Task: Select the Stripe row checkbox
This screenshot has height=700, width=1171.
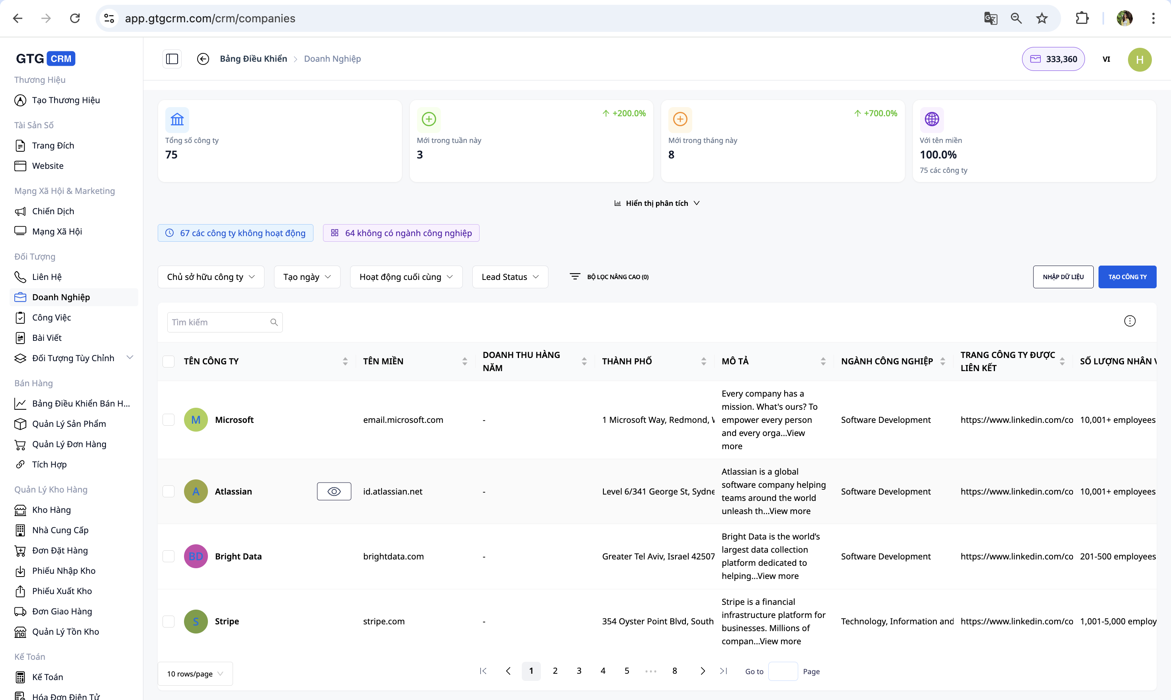Action: 168,621
